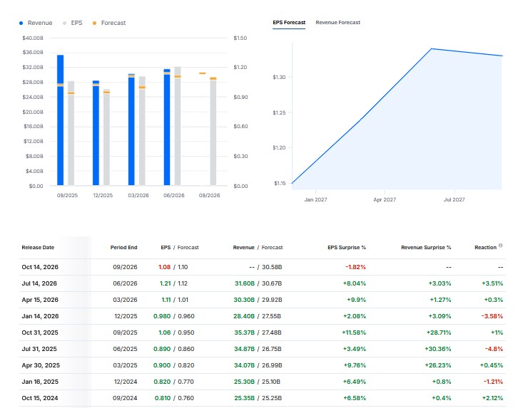Switch to the Revenue Forecast tab
This screenshot has height=408, width=518.
337,22
